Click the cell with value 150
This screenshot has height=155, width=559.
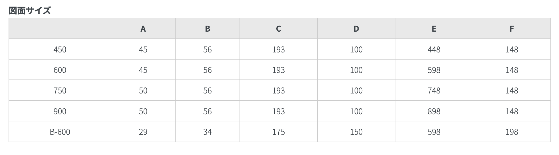356,132
